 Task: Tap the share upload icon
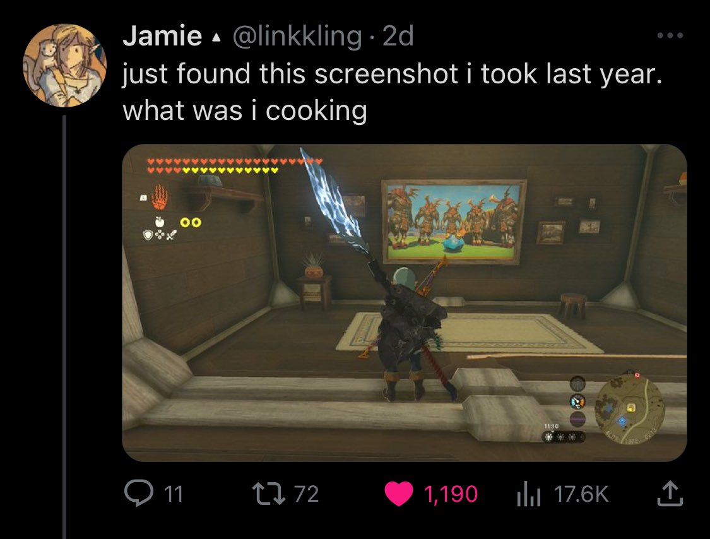point(670,494)
